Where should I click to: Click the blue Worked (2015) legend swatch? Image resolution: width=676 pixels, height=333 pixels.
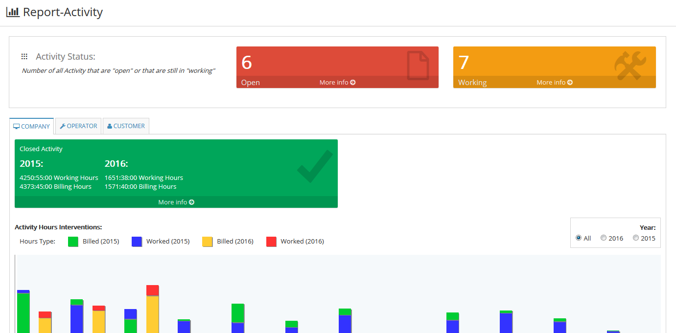[x=137, y=242]
